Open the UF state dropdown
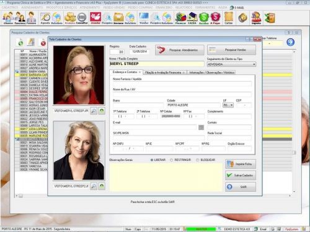310x232 pixels. coord(231,105)
